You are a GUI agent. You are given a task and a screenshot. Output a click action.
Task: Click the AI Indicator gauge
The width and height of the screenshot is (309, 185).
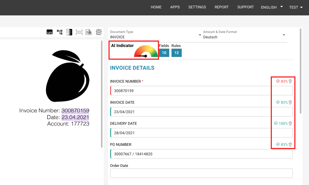(x=146, y=51)
